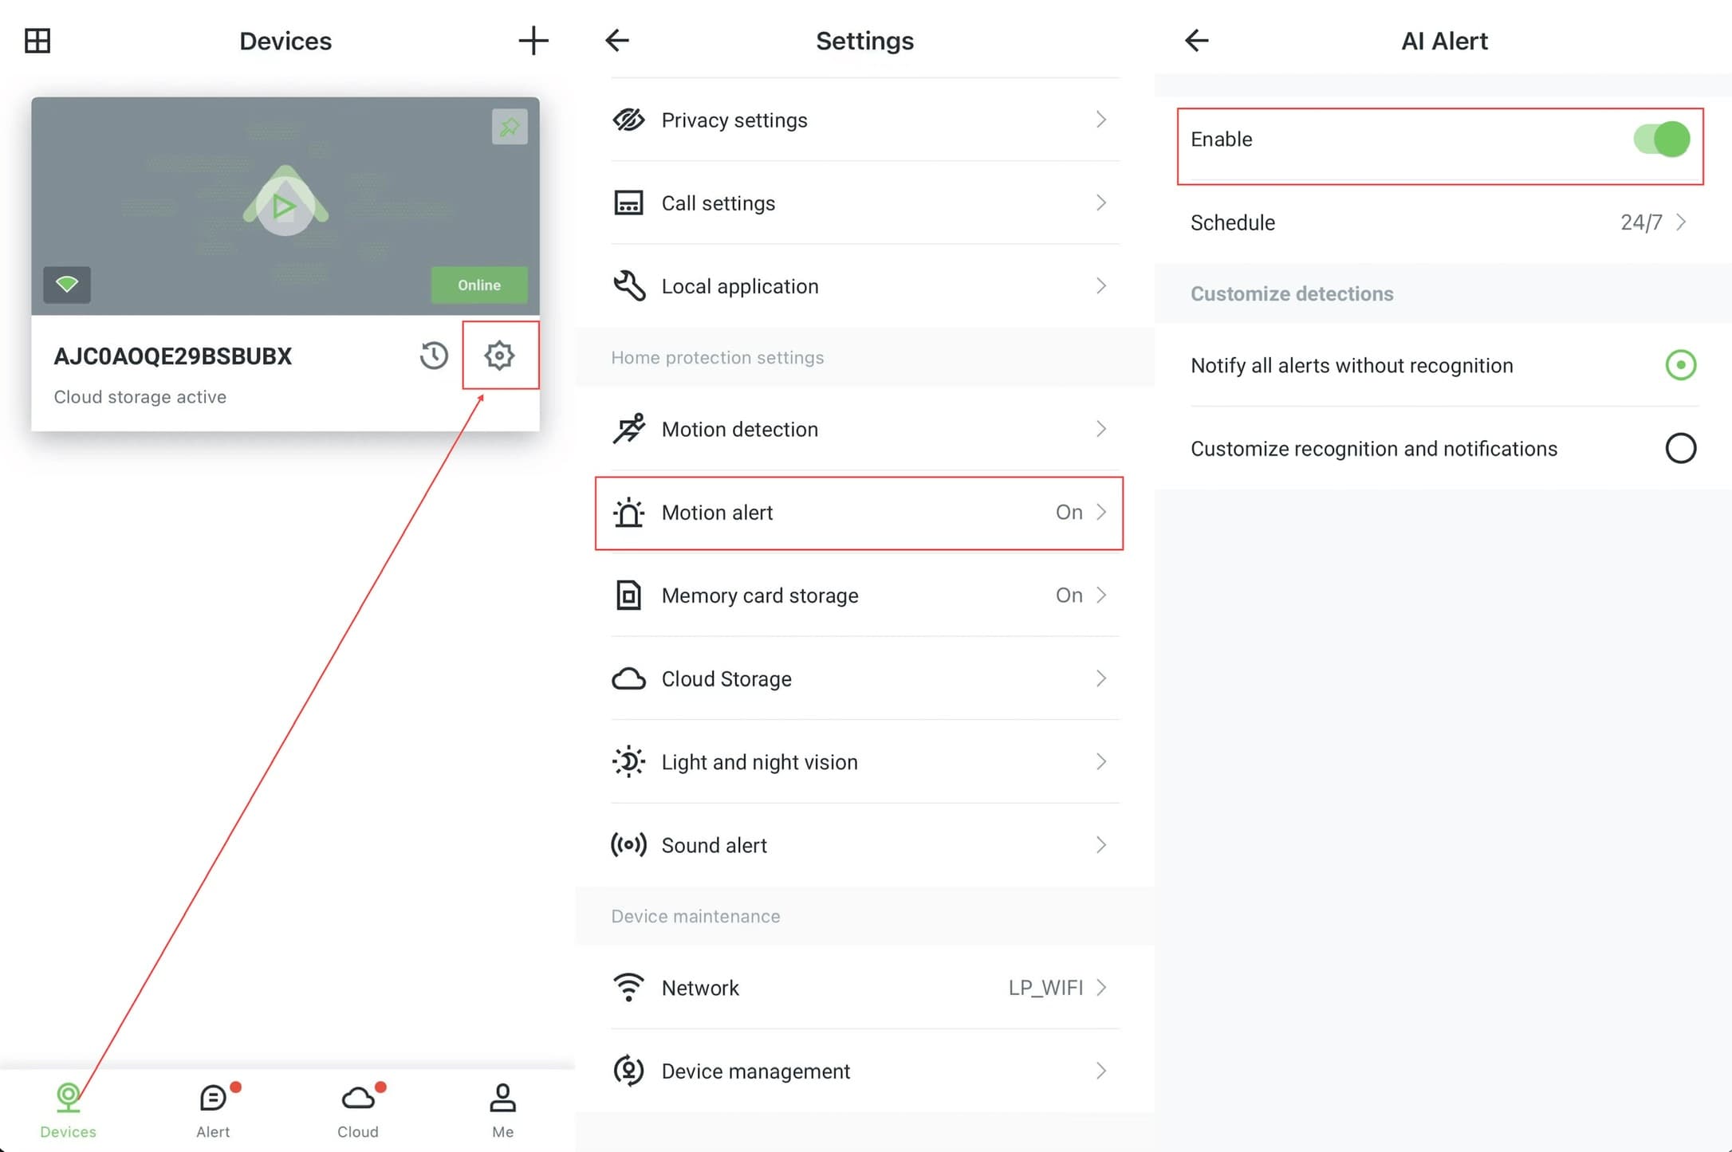Click the Call settings icon

[628, 203]
